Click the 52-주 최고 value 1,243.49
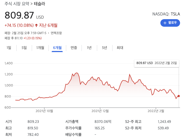Viewport: 190px width, 140px height. pyautogui.click(x=164, y=122)
